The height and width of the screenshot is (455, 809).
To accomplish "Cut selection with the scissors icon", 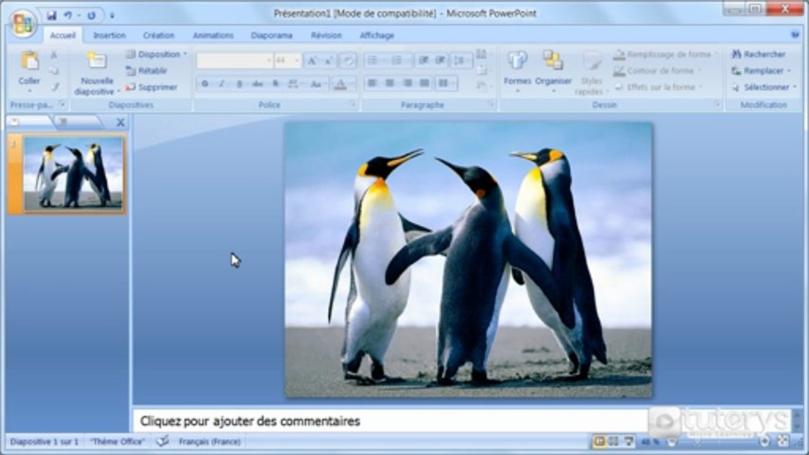I will (x=54, y=55).
